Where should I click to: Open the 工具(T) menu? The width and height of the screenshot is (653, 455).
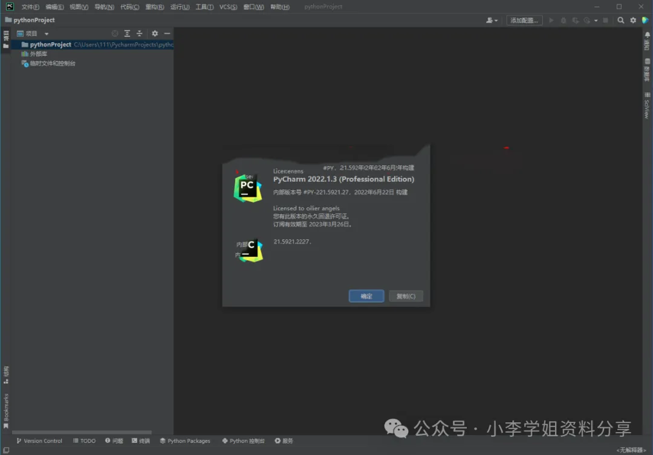click(204, 7)
